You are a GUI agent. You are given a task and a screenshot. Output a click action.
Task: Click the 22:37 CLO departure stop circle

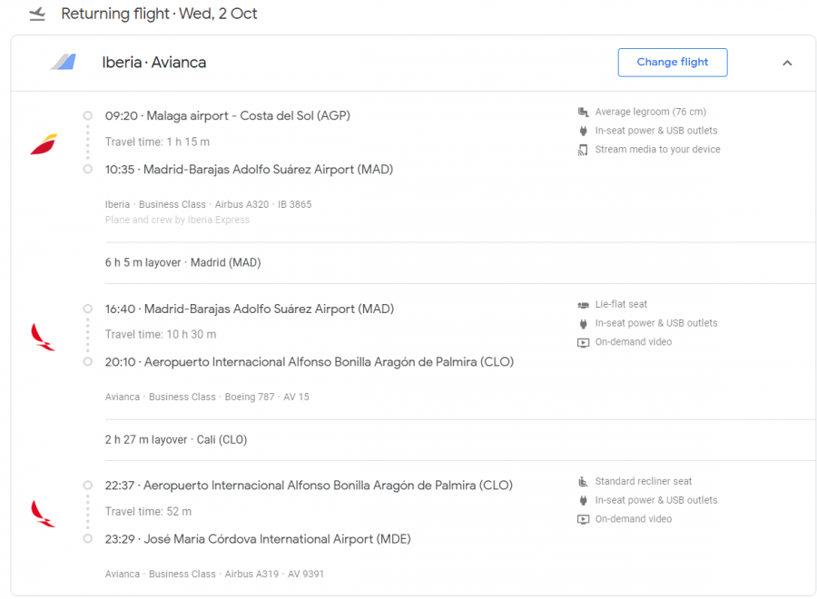tap(87, 485)
